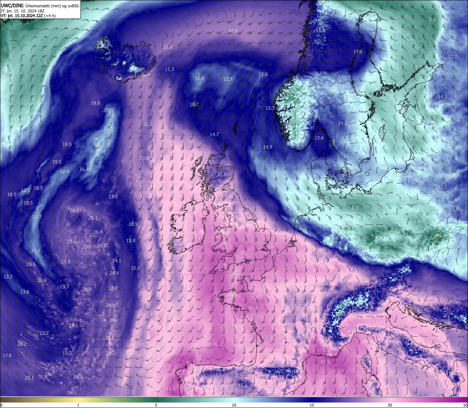Click the 16.4 map value
Image resolution: width=468 pixels, height=408 pixels.
[x=84, y=169]
